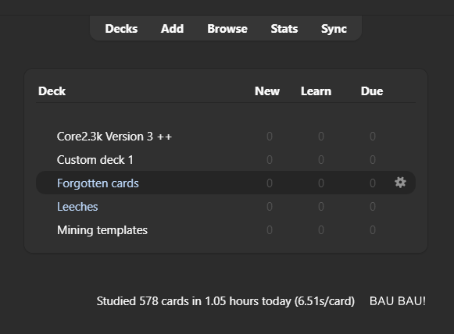Screen dimensions: 454x334
Task: Open the Core2.3k Version 3 ++ deck
Action: click(114, 137)
